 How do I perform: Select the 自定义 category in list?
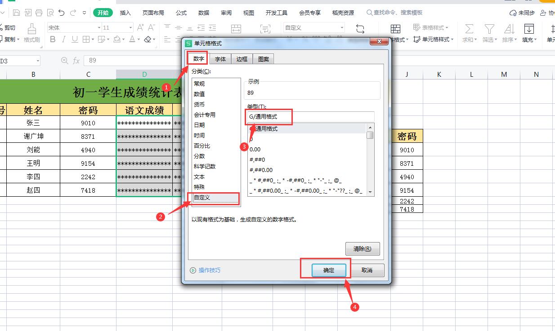(216, 198)
